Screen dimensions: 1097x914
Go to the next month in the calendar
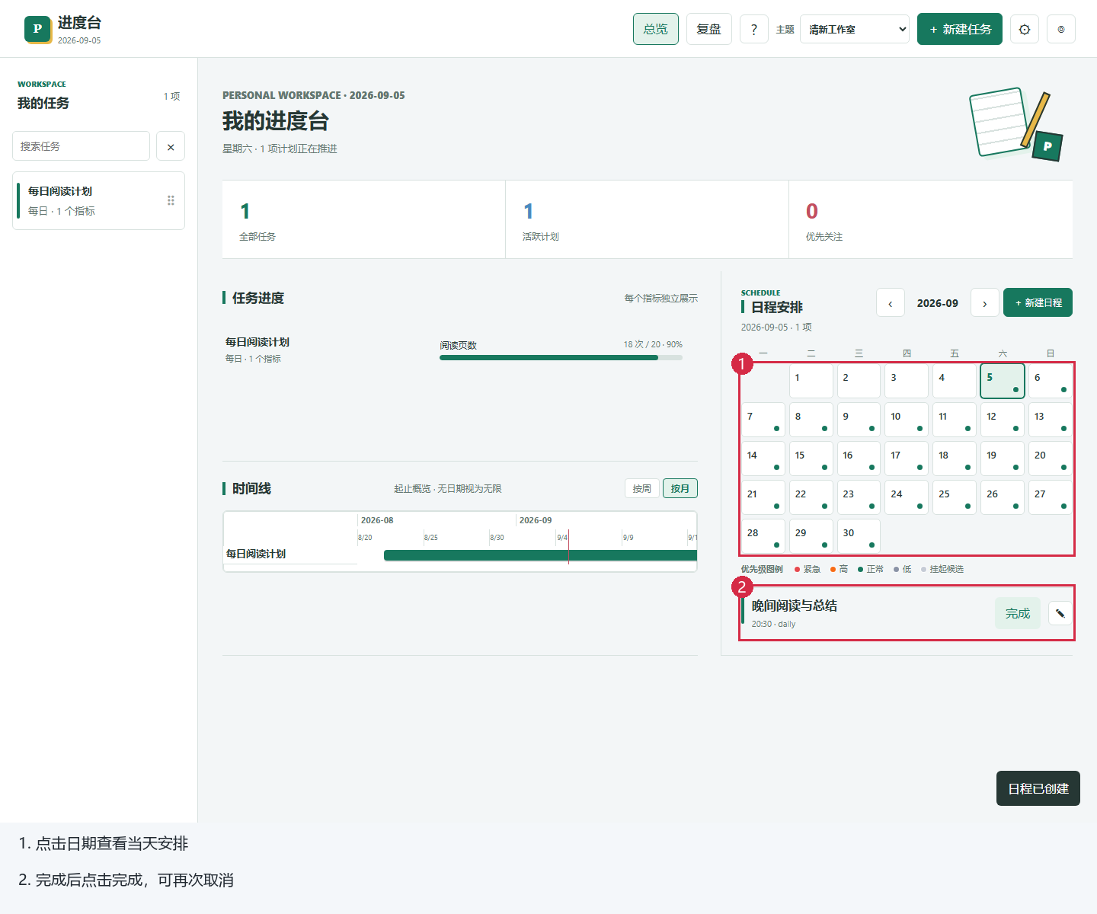pos(985,303)
